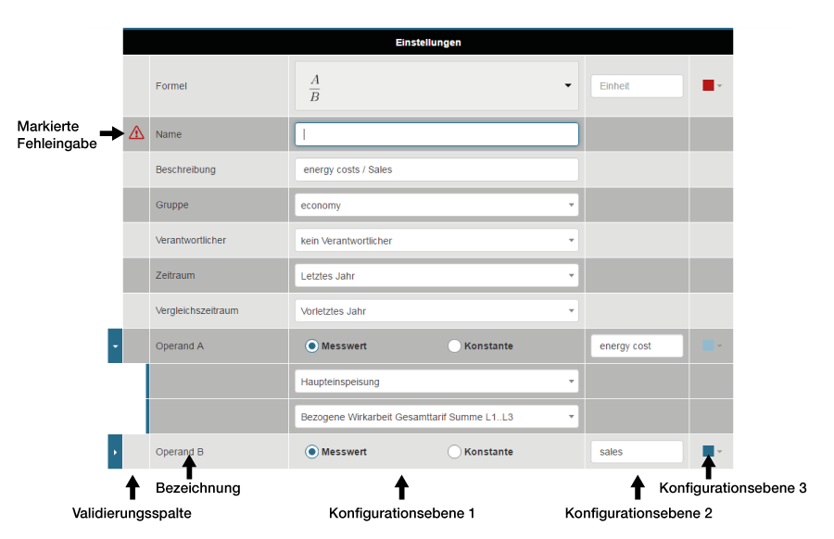Screen dimensions: 834x539
Task: Choose Konstante option for Operand B
Action: 454,452
